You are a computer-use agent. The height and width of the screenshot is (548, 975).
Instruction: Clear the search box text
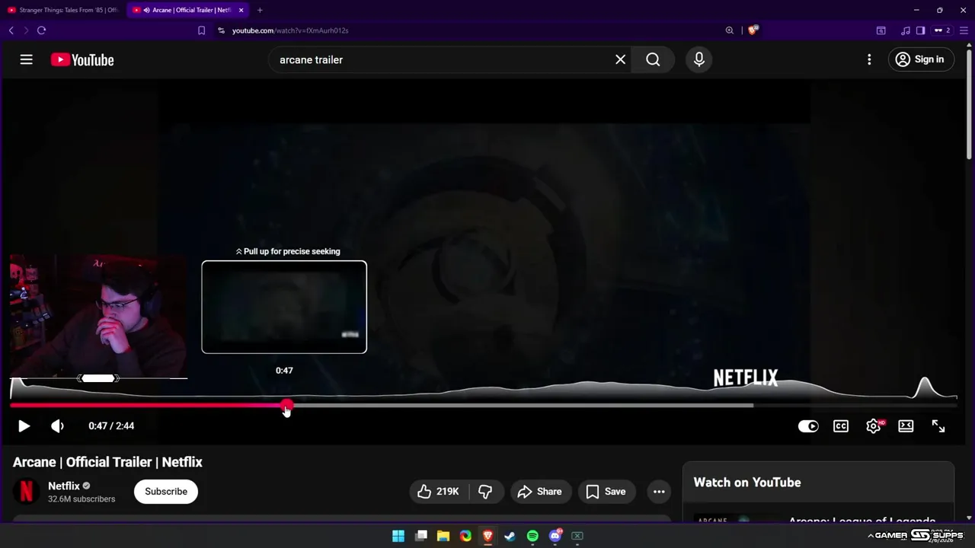pos(620,59)
